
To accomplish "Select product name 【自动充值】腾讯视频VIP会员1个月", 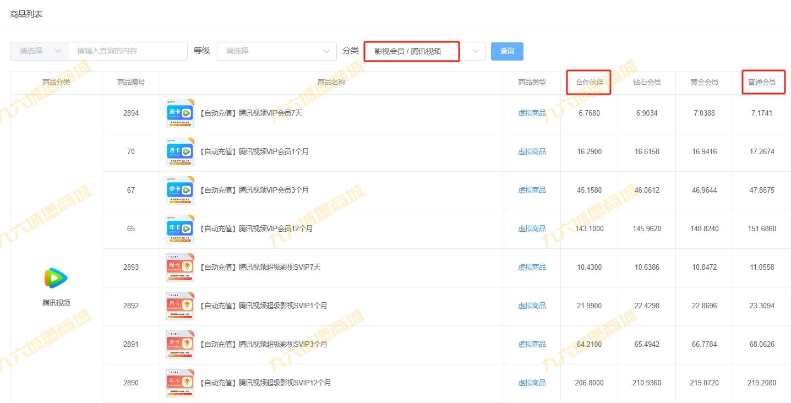I will point(253,151).
